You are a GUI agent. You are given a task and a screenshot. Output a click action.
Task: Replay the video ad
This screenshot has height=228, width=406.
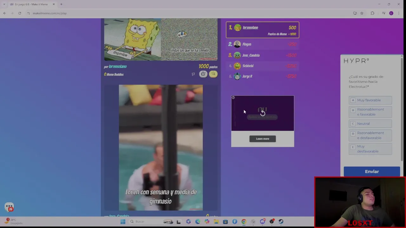tap(263, 113)
